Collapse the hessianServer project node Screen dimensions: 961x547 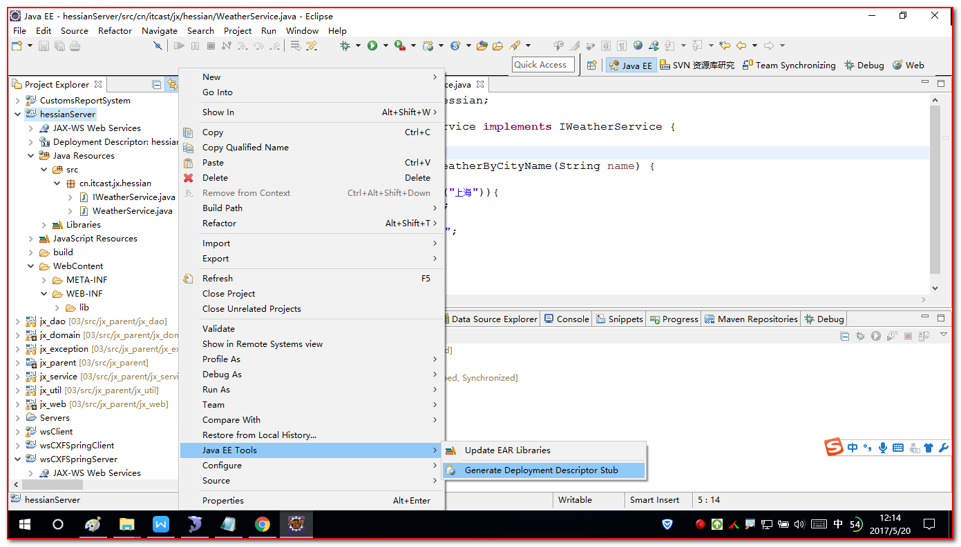tap(18, 115)
